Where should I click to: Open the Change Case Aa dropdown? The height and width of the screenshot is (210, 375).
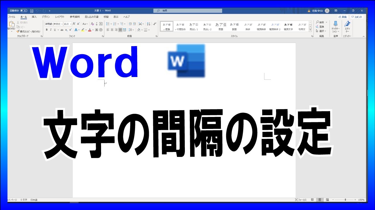85,24
